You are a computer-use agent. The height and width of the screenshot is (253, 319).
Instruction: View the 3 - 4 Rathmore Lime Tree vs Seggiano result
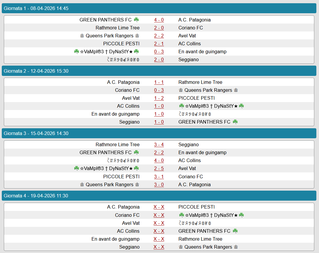159,145
